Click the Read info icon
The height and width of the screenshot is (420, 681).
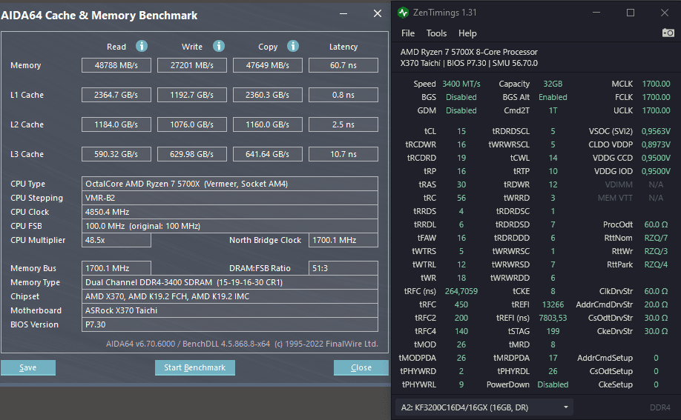[142, 46]
